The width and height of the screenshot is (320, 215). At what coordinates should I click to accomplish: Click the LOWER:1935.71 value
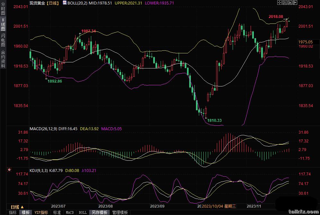159,3
